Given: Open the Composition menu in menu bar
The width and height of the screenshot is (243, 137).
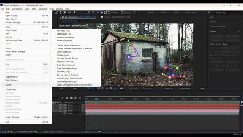Looking at the screenshot, I should click(17, 9).
